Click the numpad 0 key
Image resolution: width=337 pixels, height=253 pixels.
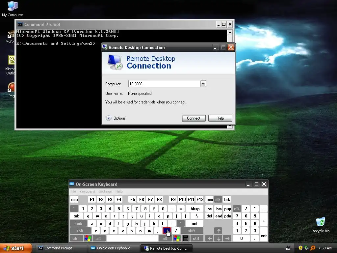click(x=241, y=239)
